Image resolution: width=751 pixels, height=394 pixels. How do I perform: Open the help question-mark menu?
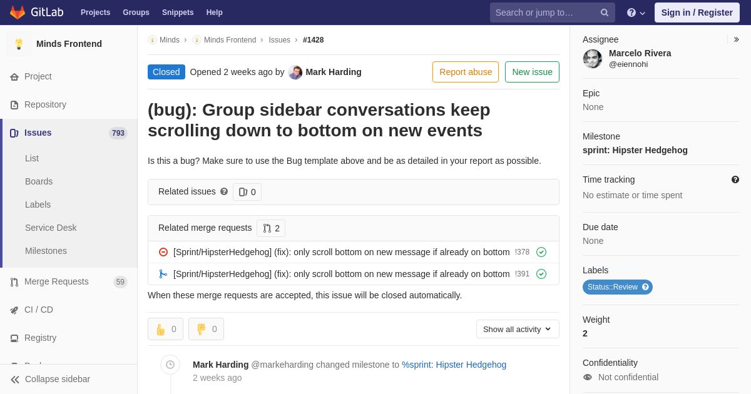pos(636,13)
